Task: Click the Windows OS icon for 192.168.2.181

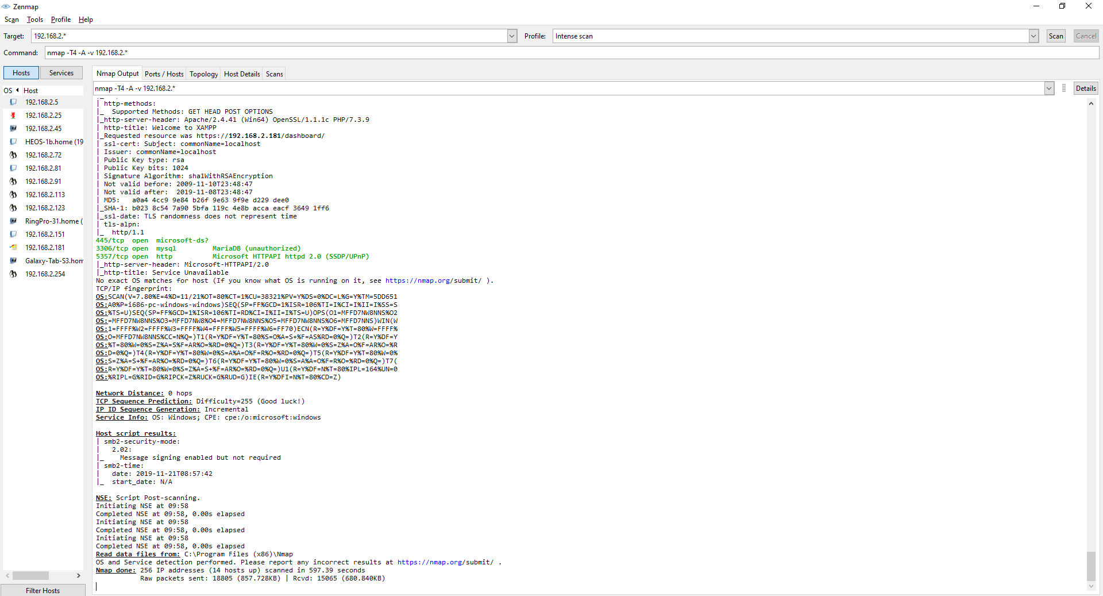Action: point(13,248)
